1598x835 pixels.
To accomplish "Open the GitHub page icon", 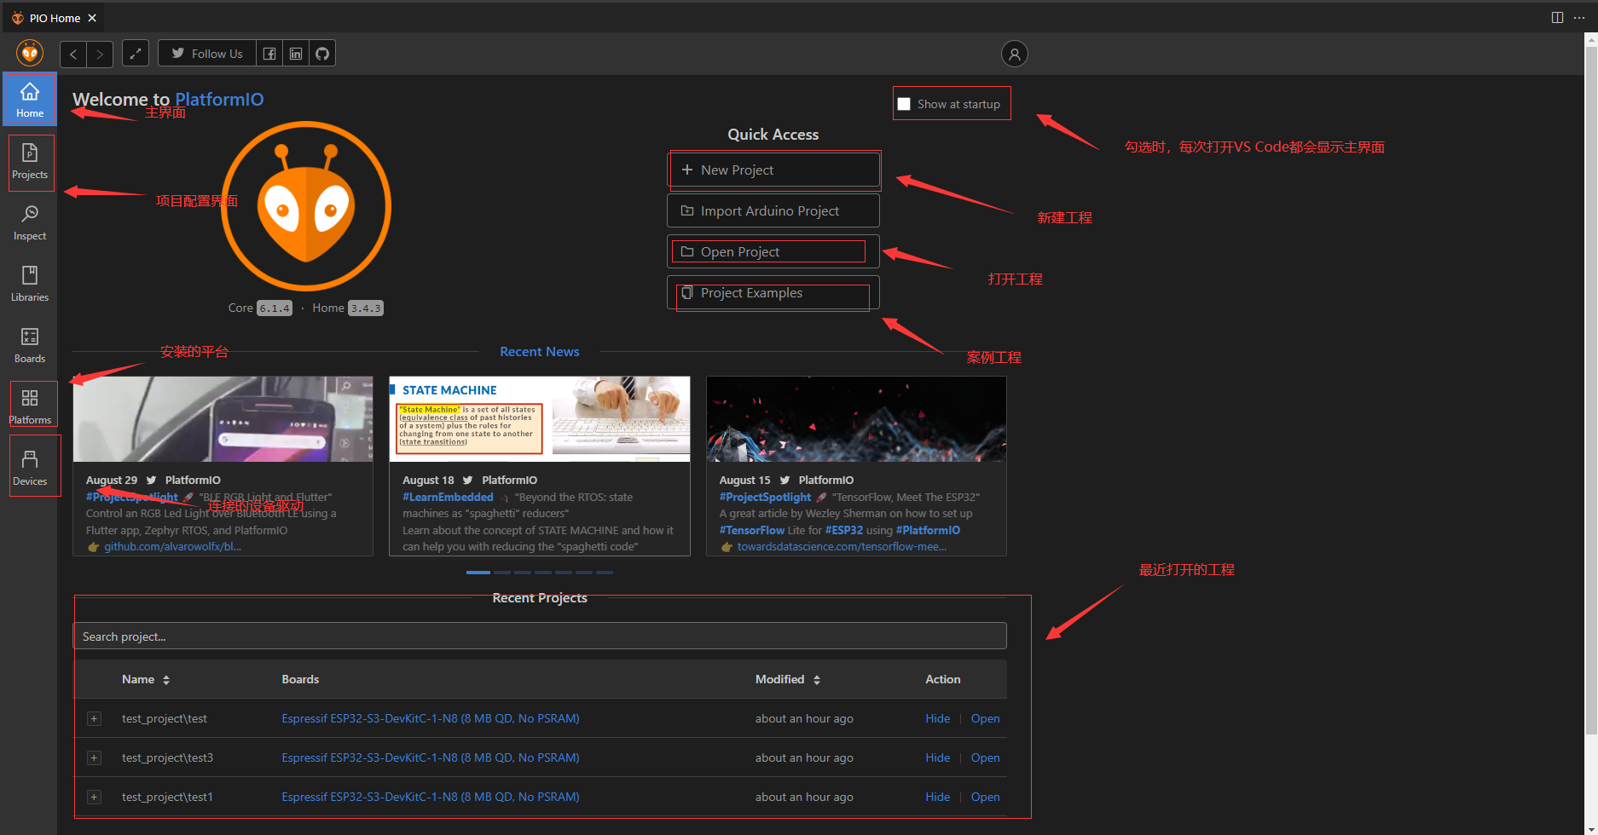I will [322, 54].
